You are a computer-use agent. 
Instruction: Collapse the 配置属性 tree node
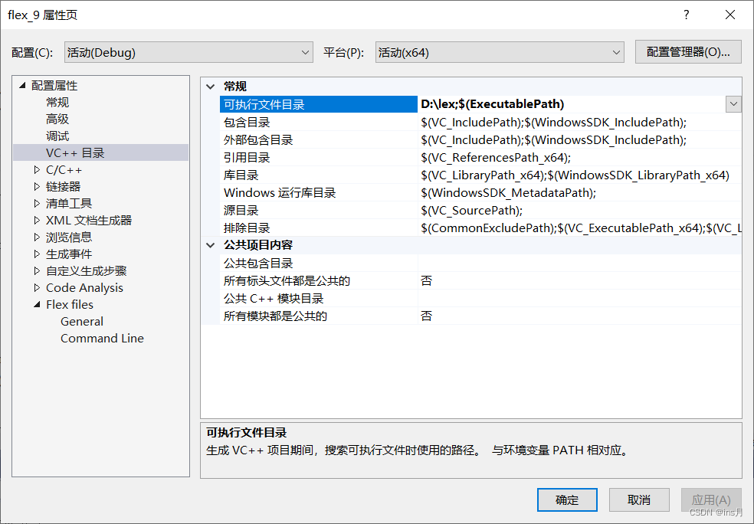pos(21,85)
